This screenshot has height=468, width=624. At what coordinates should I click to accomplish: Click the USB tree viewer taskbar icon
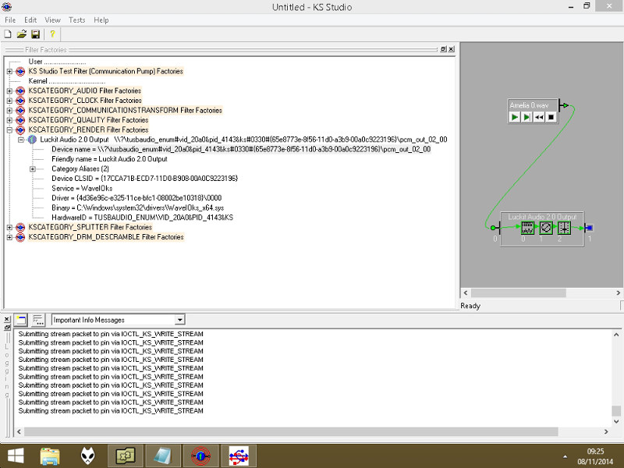239,456
